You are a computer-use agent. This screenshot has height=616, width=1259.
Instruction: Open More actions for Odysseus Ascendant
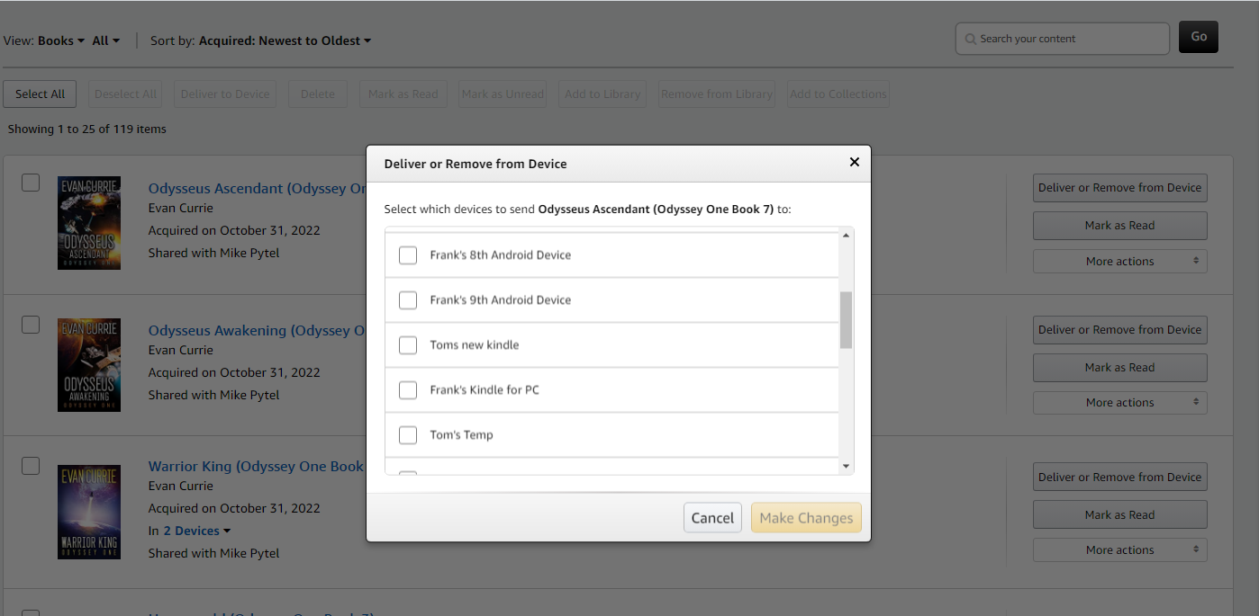coord(1119,262)
